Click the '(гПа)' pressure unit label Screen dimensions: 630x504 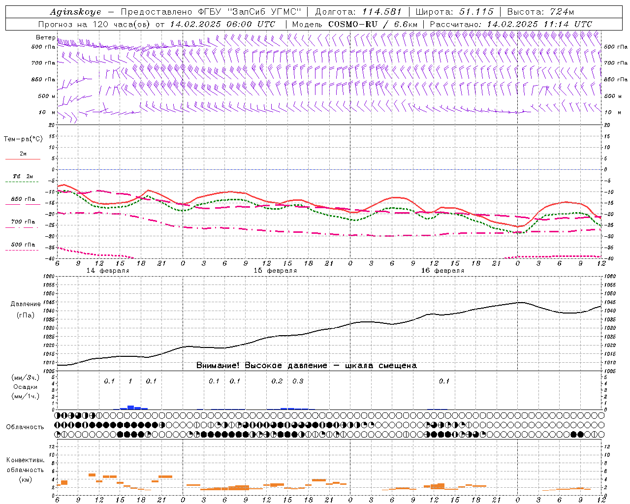[25, 315]
